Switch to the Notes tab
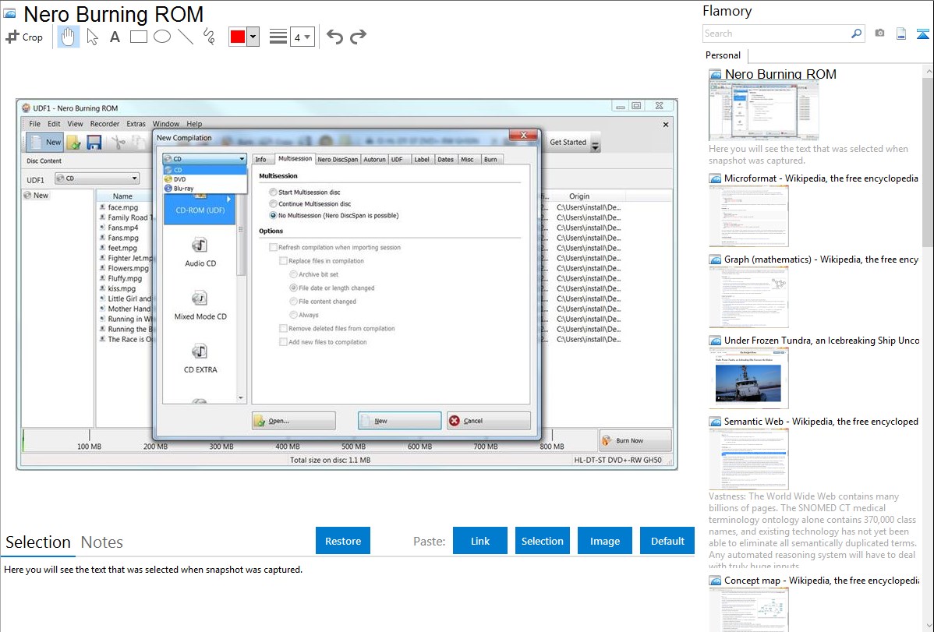934x632 pixels. tap(102, 542)
